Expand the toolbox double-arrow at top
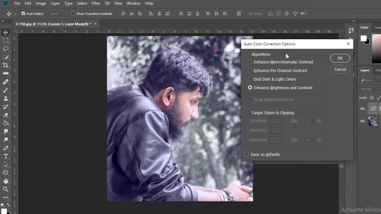Screen dimensions: 381x214 [2, 21]
